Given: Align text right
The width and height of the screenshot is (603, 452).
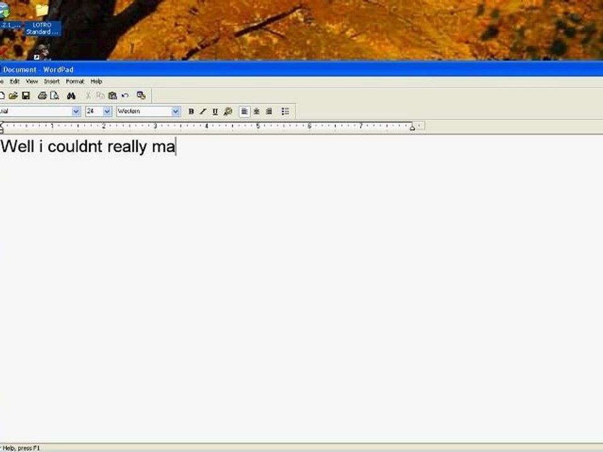Looking at the screenshot, I should (269, 112).
